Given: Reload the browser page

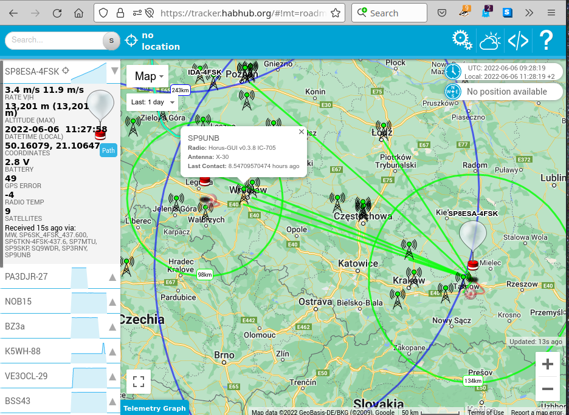Looking at the screenshot, I should coord(57,13).
